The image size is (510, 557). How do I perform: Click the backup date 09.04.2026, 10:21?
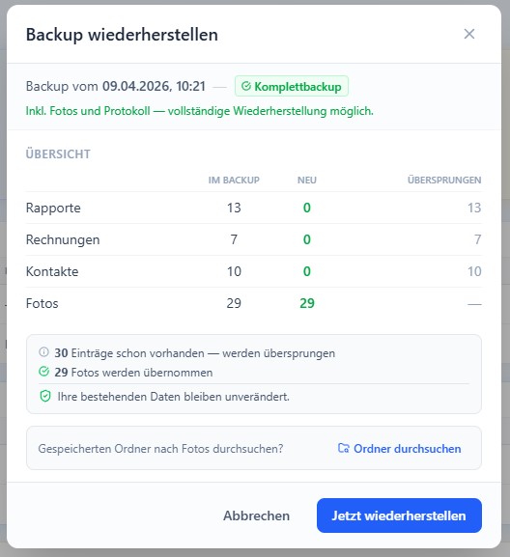(x=154, y=86)
